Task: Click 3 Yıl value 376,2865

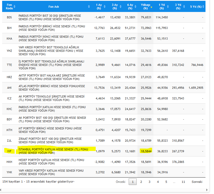Action: [x=178, y=162]
